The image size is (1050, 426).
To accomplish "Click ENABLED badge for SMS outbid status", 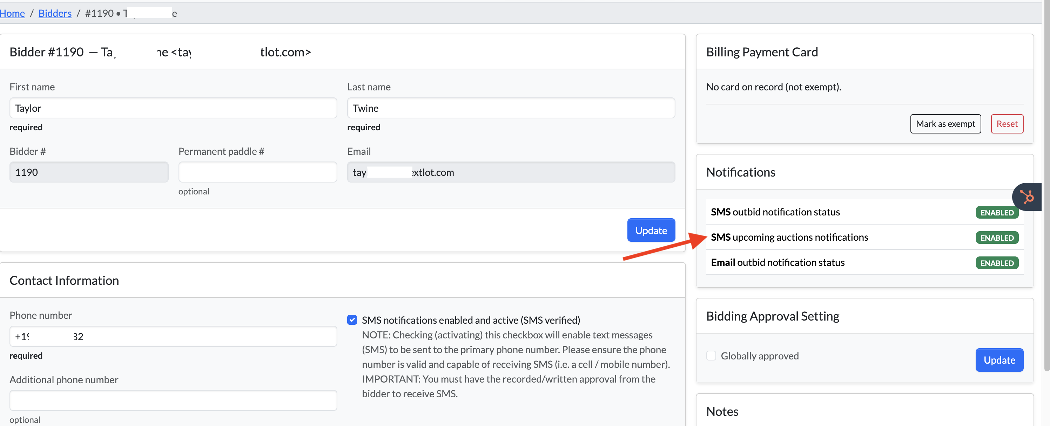I will pyautogui.click(x=997, y=213).
